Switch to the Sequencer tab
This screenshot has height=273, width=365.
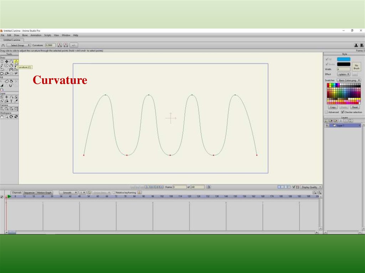(29, 193)
